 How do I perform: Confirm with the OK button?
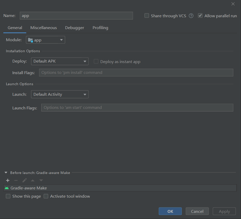pos(170,211)
